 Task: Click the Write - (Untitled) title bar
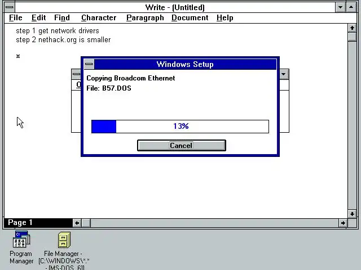(175, 7)
